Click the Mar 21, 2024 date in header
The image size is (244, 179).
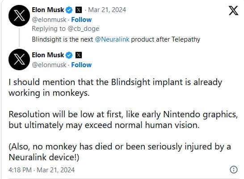pos(107,10)
